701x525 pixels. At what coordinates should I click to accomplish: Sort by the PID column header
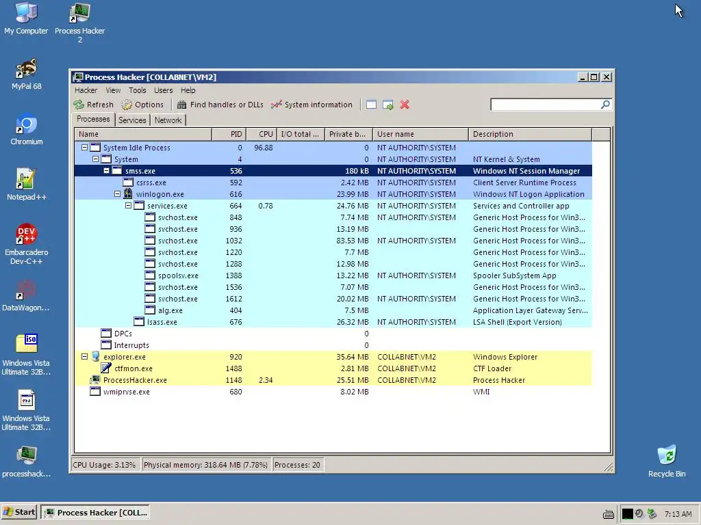tap(229, 134)
